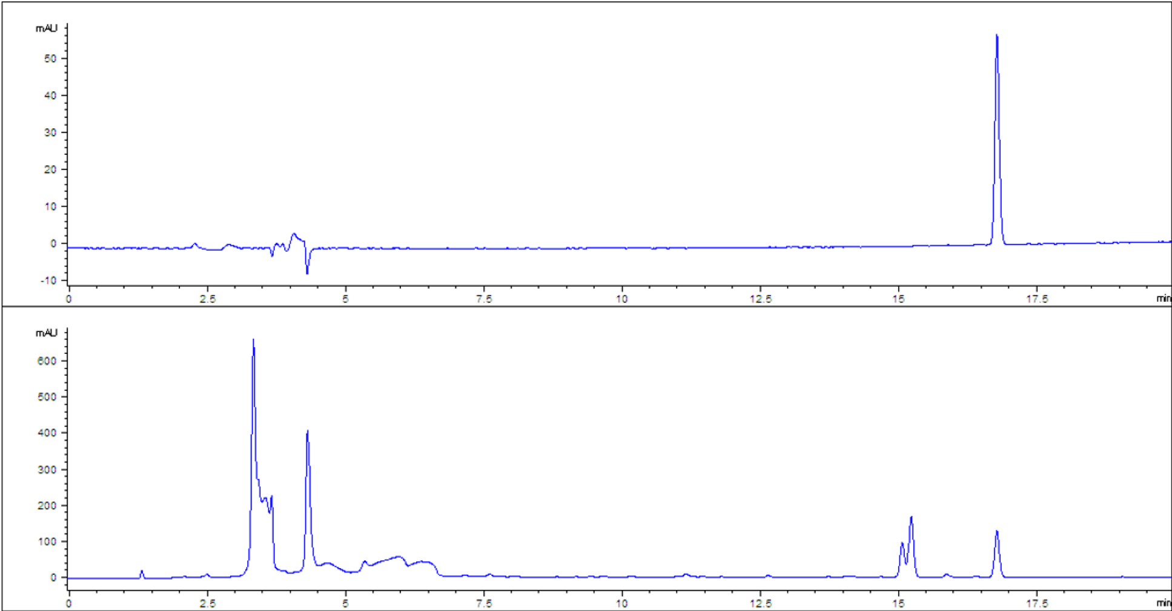
Task: Click the 7.5 min tick on the lower x-axis
Action: point(483,603)
